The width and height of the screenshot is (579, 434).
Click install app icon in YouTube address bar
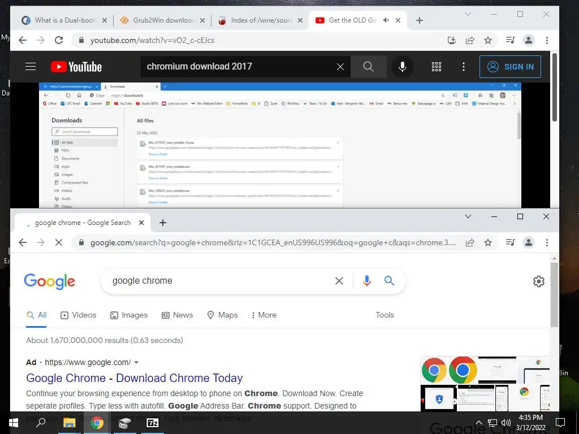pyautogui.click(x=452, y=40)
